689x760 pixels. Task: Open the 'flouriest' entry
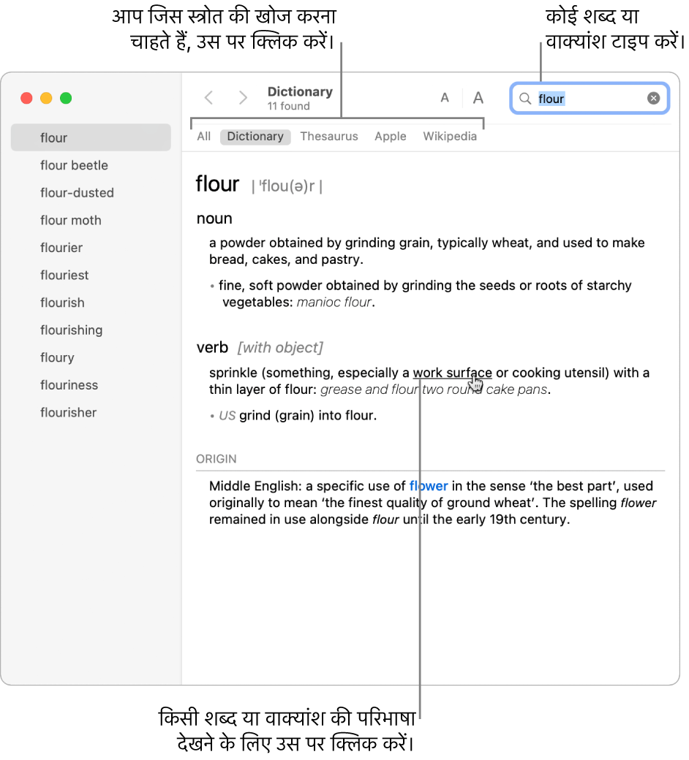point(64,275)
